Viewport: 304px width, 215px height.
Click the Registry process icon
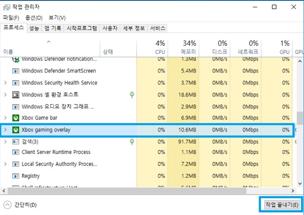[16, 176]
